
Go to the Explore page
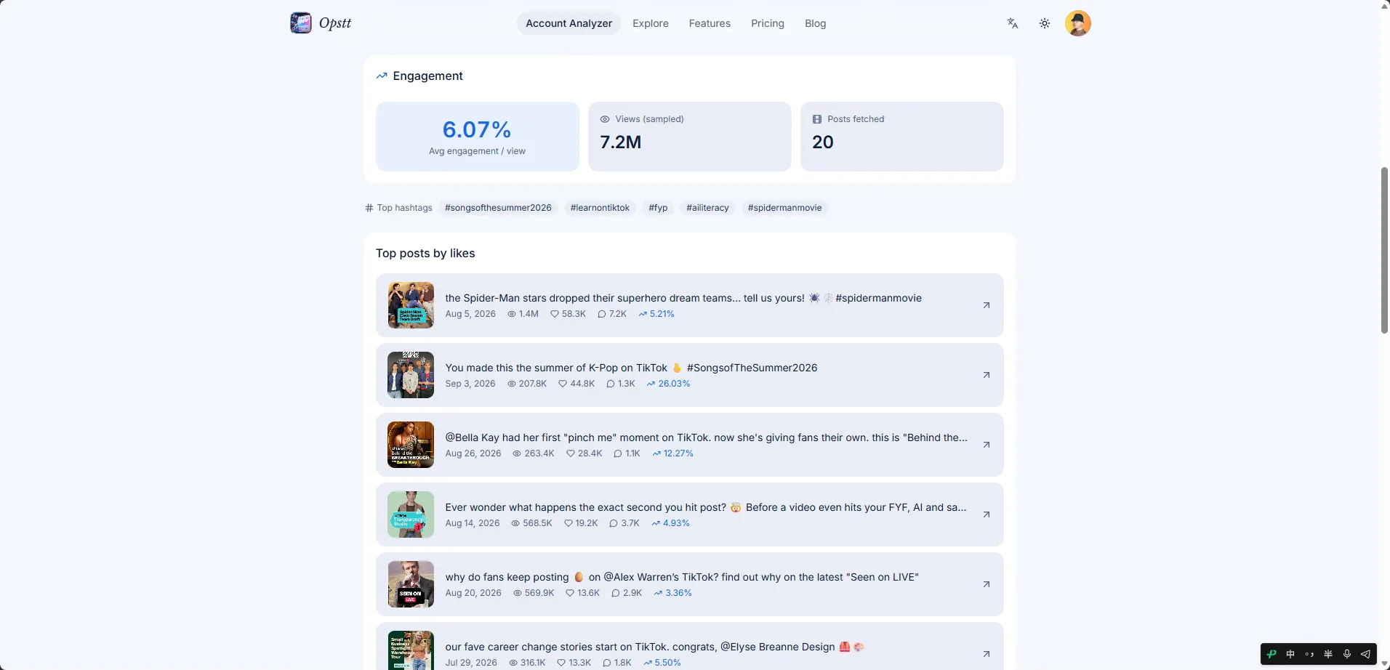651,23
